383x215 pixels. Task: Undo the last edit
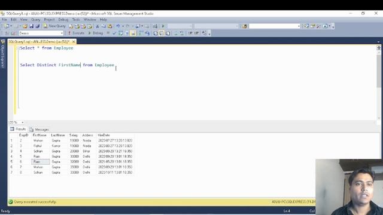click(118, 26)
